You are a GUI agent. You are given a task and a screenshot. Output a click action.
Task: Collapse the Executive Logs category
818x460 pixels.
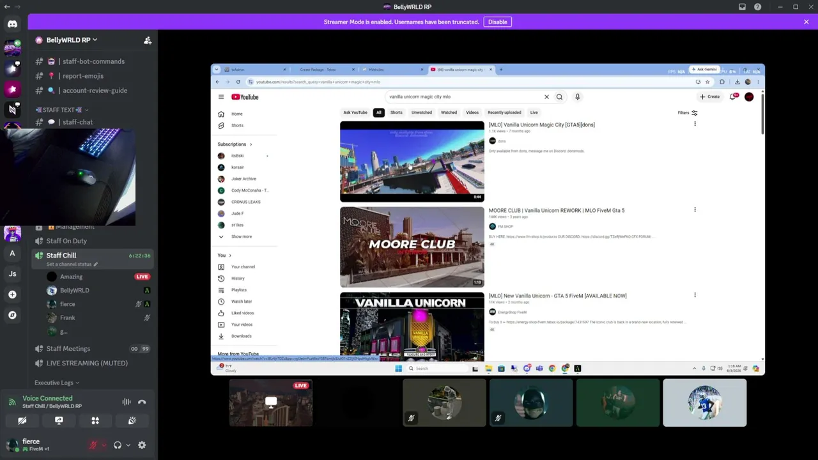56,383
